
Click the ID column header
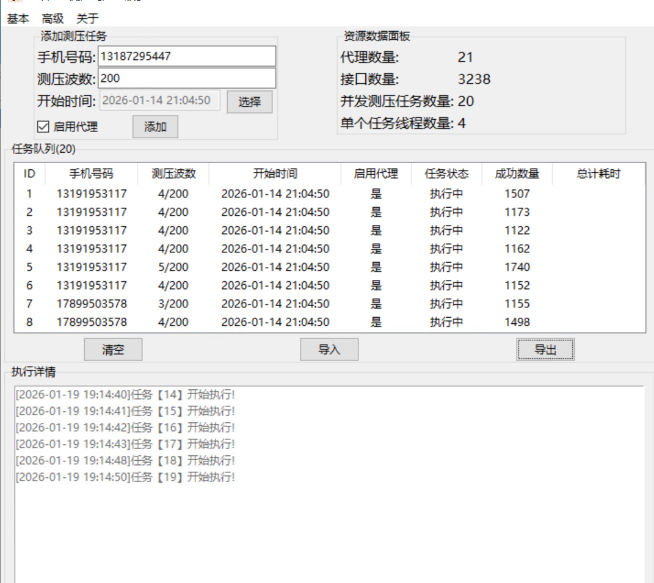click(29, 174)
